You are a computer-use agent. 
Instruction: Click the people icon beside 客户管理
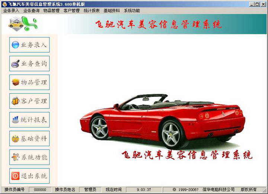tap(15, 101)
